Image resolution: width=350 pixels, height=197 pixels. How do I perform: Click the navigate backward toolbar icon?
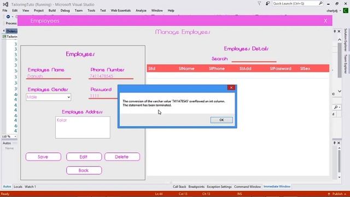(8, 17)
